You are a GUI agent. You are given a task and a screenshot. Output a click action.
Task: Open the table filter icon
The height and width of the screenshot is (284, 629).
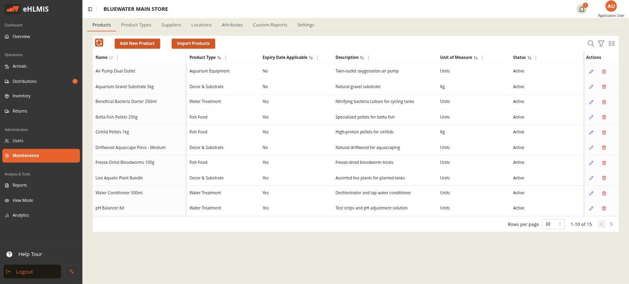tap(601, 44)
